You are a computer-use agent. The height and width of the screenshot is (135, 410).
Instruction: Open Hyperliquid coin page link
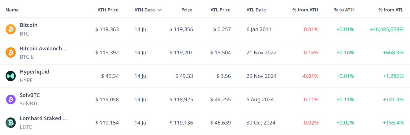pos(35,72)
